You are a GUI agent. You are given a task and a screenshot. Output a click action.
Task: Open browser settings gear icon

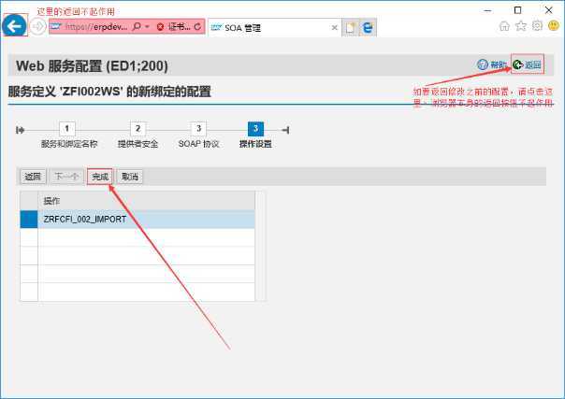[537, 26]
